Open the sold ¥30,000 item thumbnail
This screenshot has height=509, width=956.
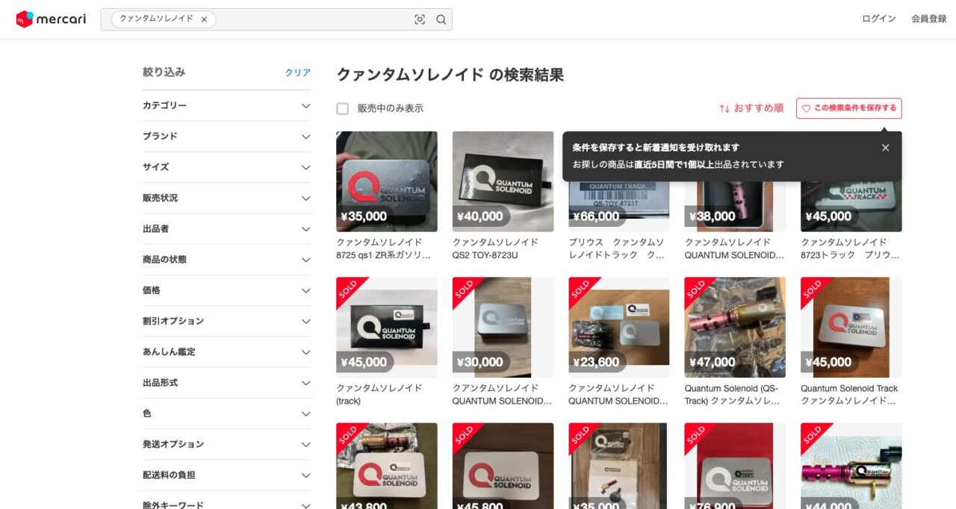tap(503, 328)
